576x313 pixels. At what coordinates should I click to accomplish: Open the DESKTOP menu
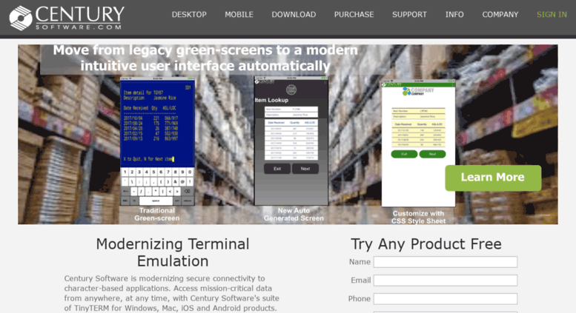pos(189,15)
